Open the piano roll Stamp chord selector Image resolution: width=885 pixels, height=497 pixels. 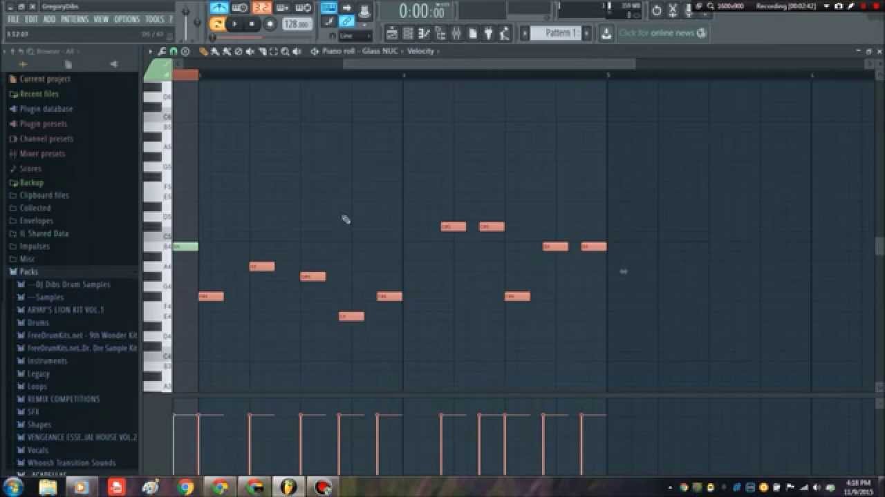point(185,52)
